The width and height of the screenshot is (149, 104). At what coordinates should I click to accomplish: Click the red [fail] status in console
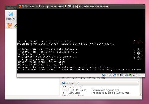pos(138,41)
